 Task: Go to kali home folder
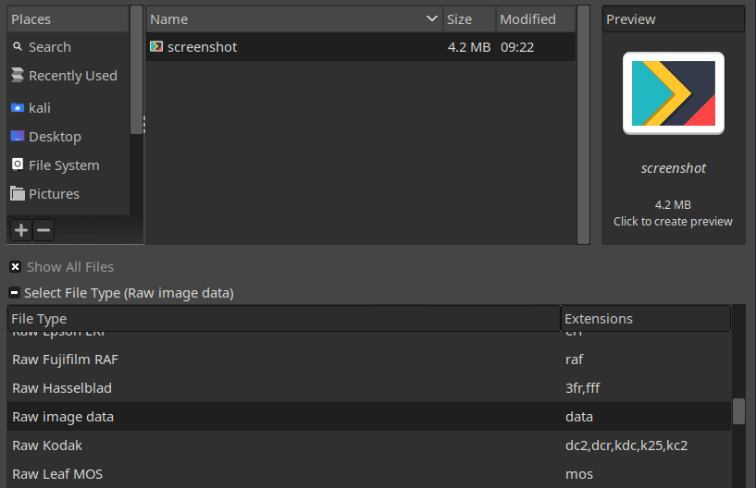68,108
